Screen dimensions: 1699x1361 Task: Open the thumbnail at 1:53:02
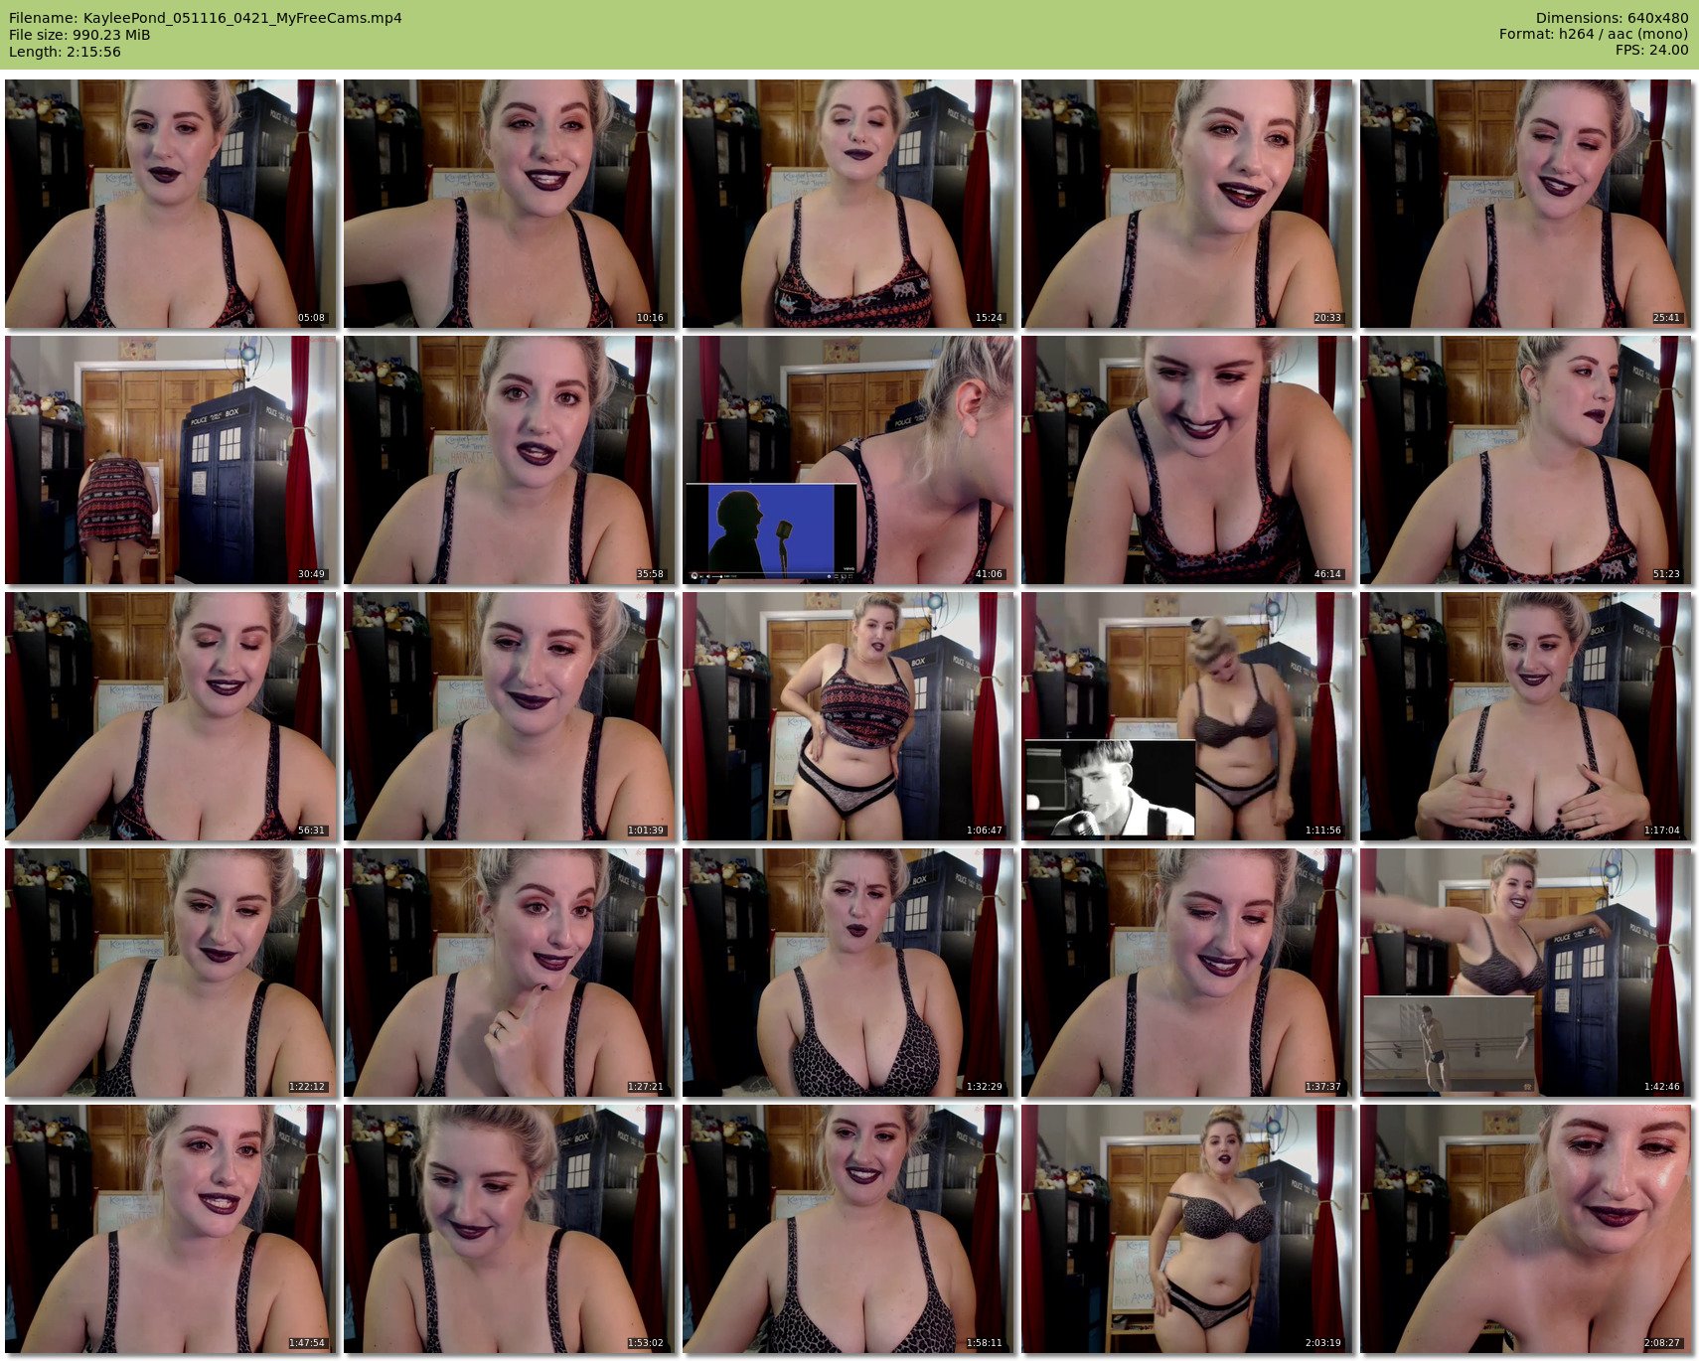[x=510, y=1229]
